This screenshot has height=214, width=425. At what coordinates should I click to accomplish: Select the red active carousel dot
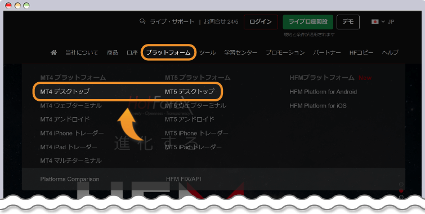(x=401, y=191)
